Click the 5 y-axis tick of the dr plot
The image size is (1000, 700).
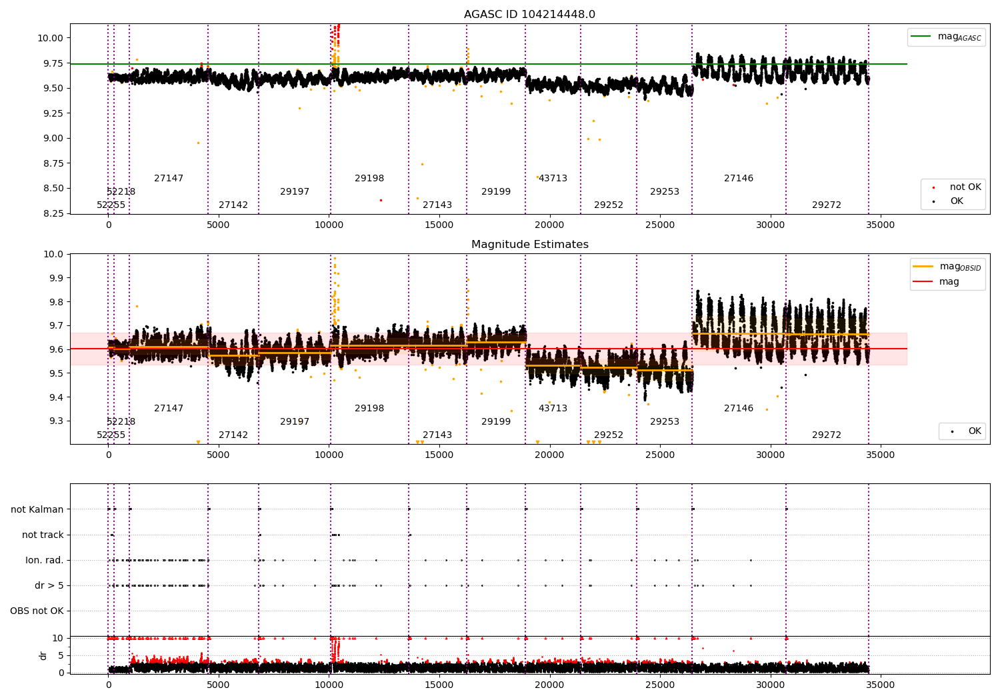pyautogui.click(x=61, y=655)
